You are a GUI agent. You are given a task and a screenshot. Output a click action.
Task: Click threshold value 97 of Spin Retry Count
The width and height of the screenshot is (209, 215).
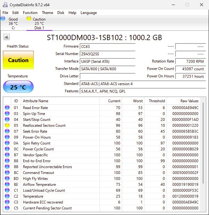coord(162,143)
